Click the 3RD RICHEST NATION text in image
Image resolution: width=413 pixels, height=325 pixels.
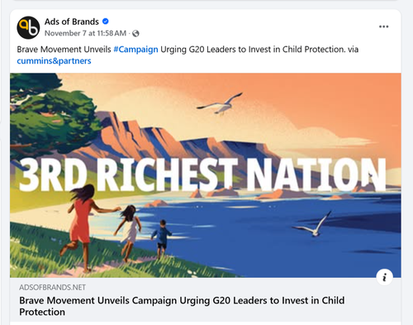tap(202, 174)
